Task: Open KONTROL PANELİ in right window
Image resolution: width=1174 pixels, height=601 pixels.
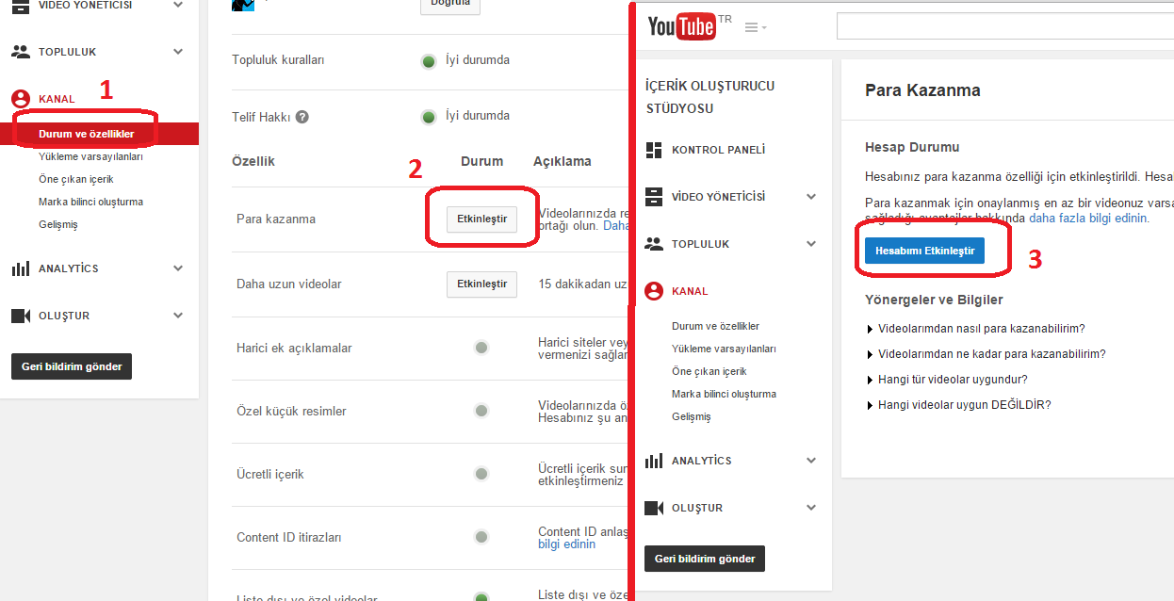Action: [718, 150]
